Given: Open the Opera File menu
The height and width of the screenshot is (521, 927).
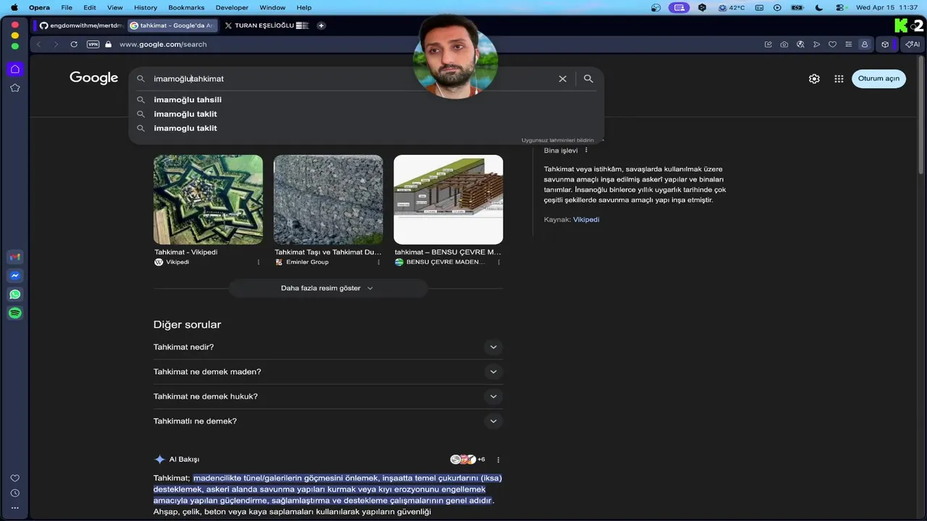Looking at the screenshot, I should (x=67, y=7).
